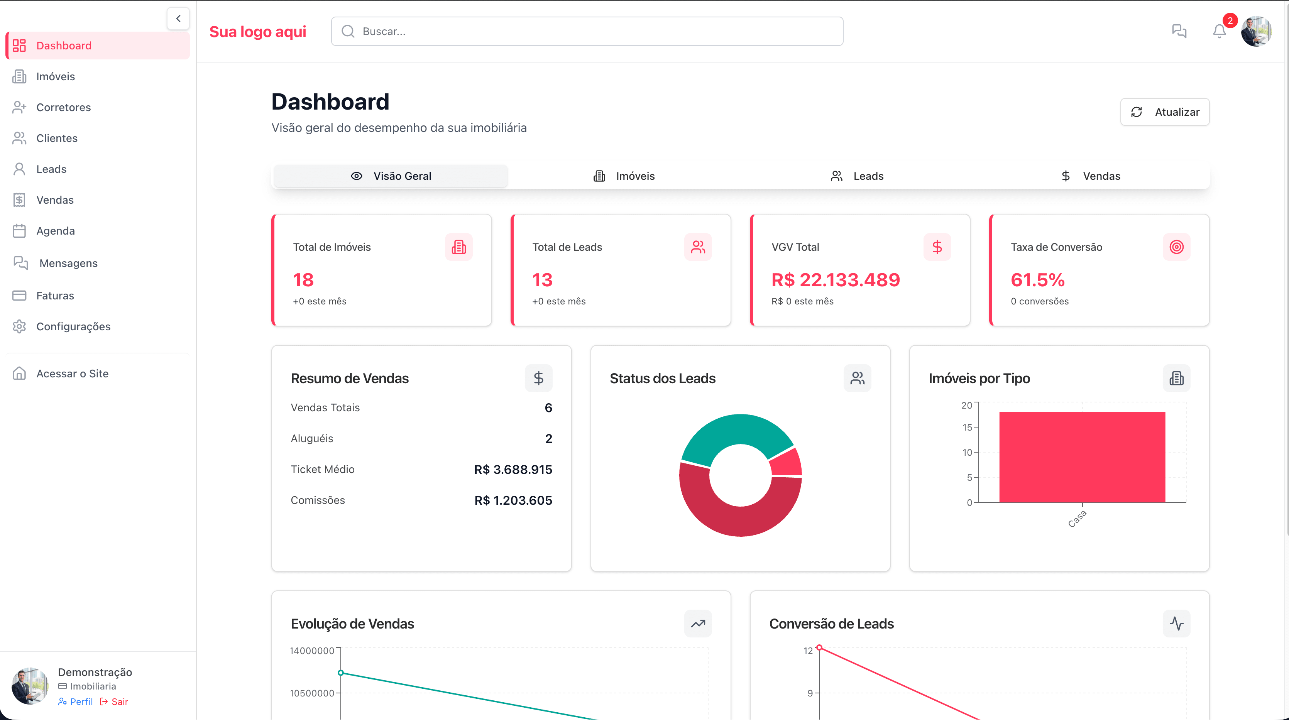The image size is (1289, 720).
Task: Open Faturas via the card icon
Action: (20, 295)
